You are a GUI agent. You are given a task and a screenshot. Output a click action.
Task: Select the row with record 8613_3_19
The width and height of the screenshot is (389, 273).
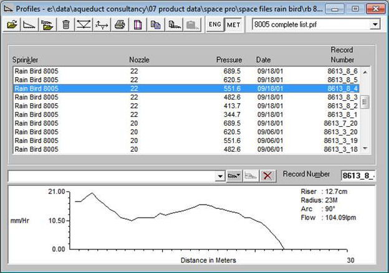[186, 141]
